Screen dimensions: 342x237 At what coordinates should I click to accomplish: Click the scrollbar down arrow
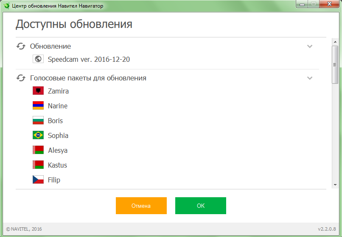(335, 185)
